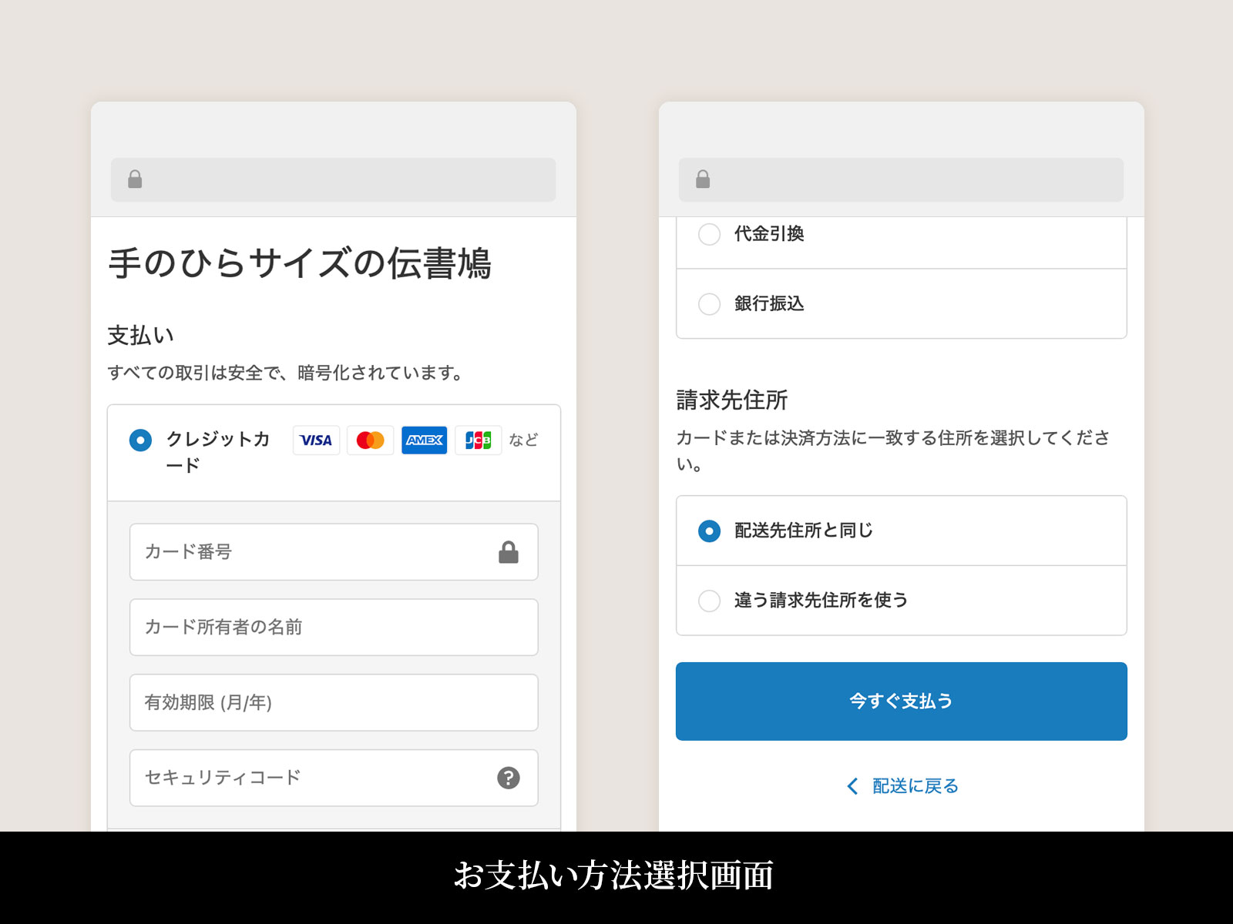Click the left screen address bar lock icon
The image size is (1233, 924).
click(x=135, y=179)
